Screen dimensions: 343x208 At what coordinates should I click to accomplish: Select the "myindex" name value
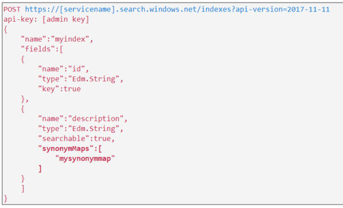coord(70,39)
